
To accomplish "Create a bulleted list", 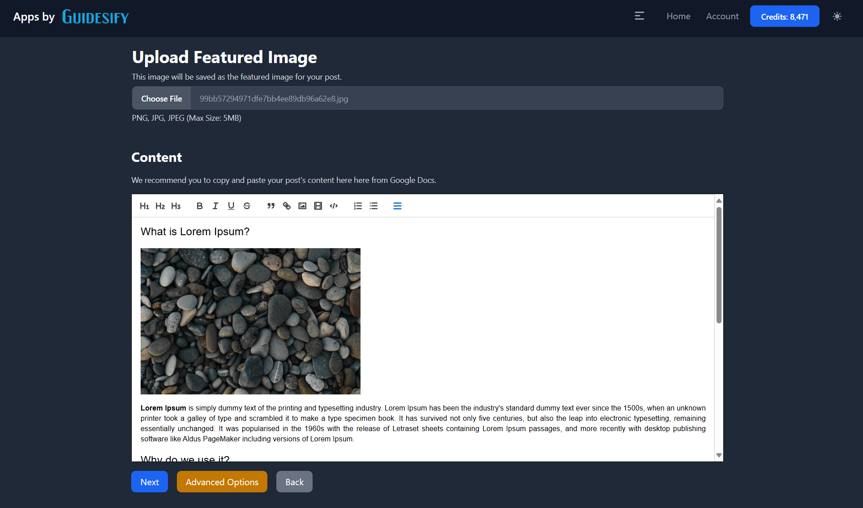I will (x=374, y=206).
